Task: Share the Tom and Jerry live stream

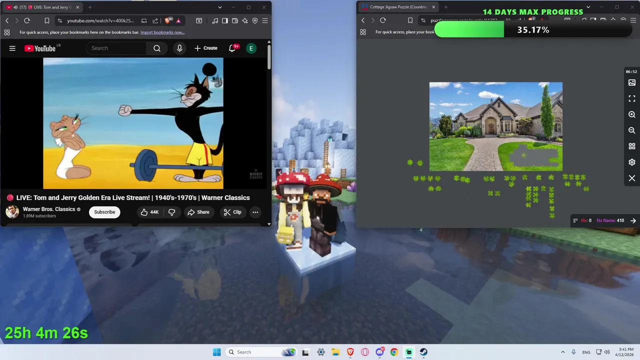Action: pos(198,212)
